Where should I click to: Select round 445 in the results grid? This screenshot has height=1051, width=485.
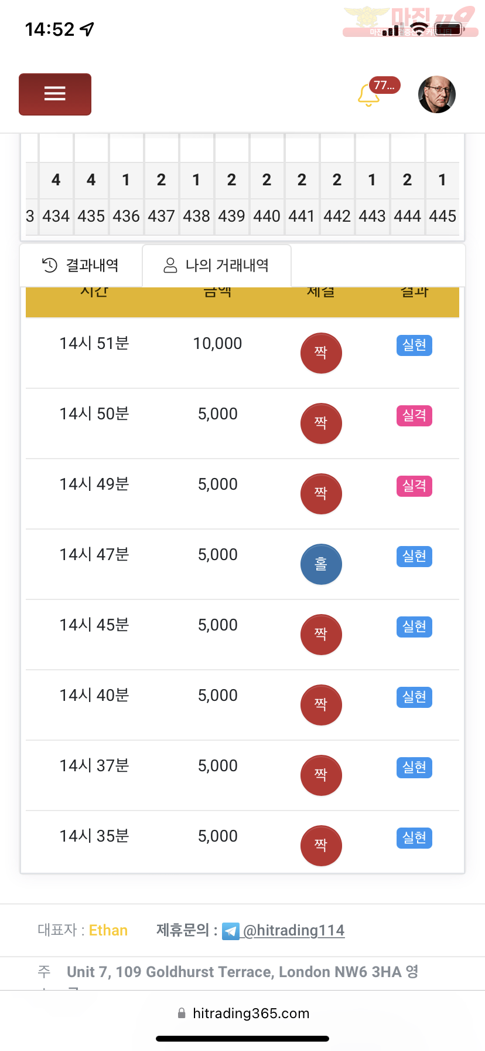click(442, 216)
